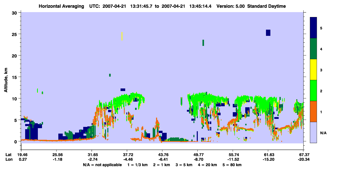
Task: Click the orange colorbar segment labeled 1
Action: (x=313, y=111)
